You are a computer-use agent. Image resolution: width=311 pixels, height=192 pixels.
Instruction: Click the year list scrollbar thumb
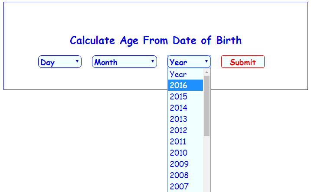tap(206, 106)
